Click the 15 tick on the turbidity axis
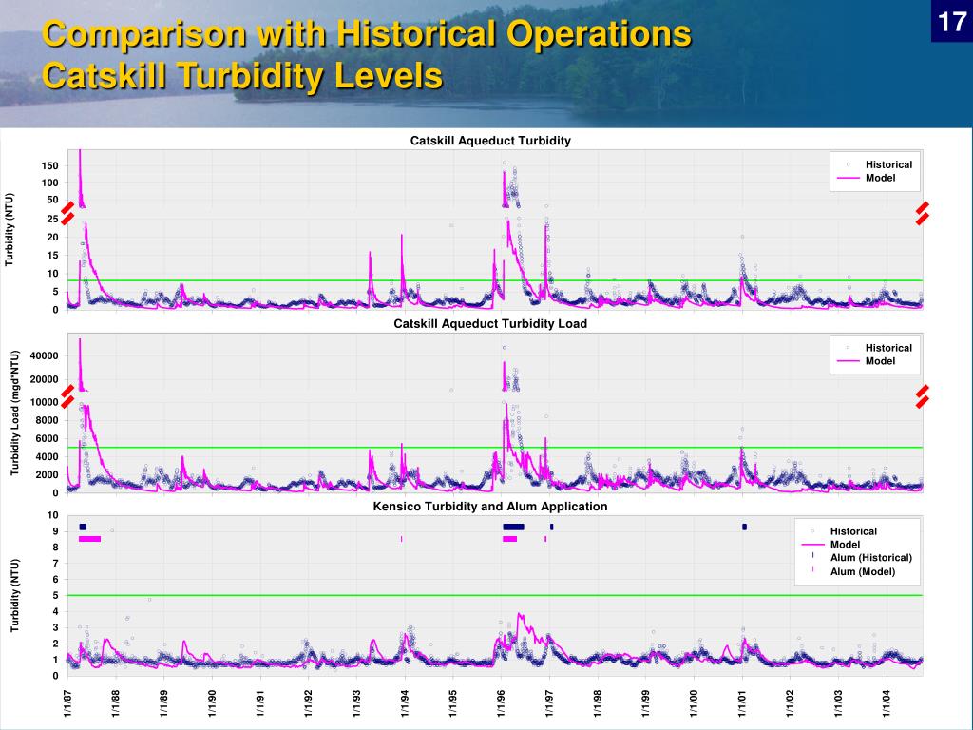This screenshot has height=730, width=973. coord(52,255)
